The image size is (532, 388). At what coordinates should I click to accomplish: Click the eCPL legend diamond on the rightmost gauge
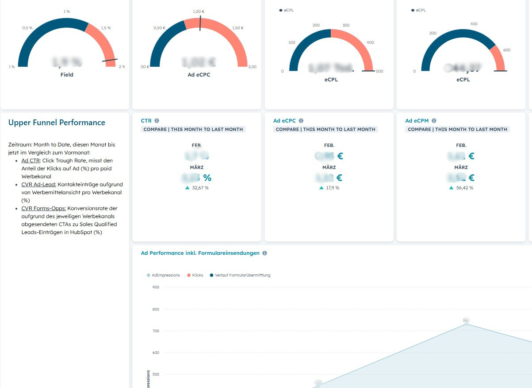tap(413, 10)
